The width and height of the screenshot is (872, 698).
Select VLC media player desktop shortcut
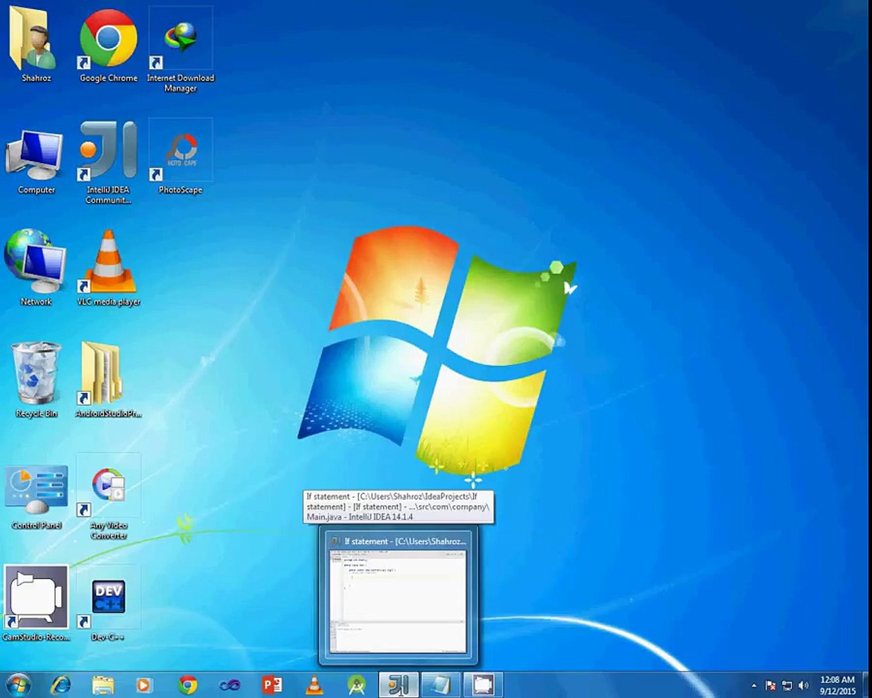pos(109,268)
